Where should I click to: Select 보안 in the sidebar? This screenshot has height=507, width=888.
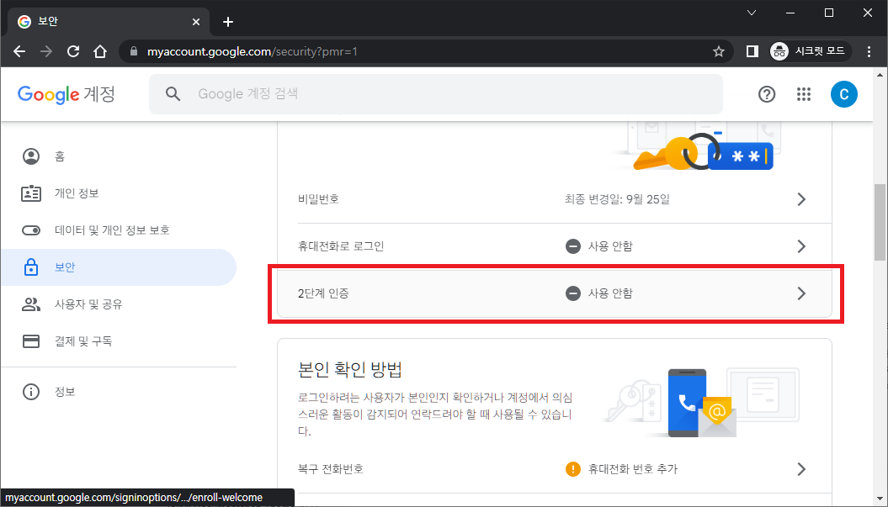click(x=119, y=267)
